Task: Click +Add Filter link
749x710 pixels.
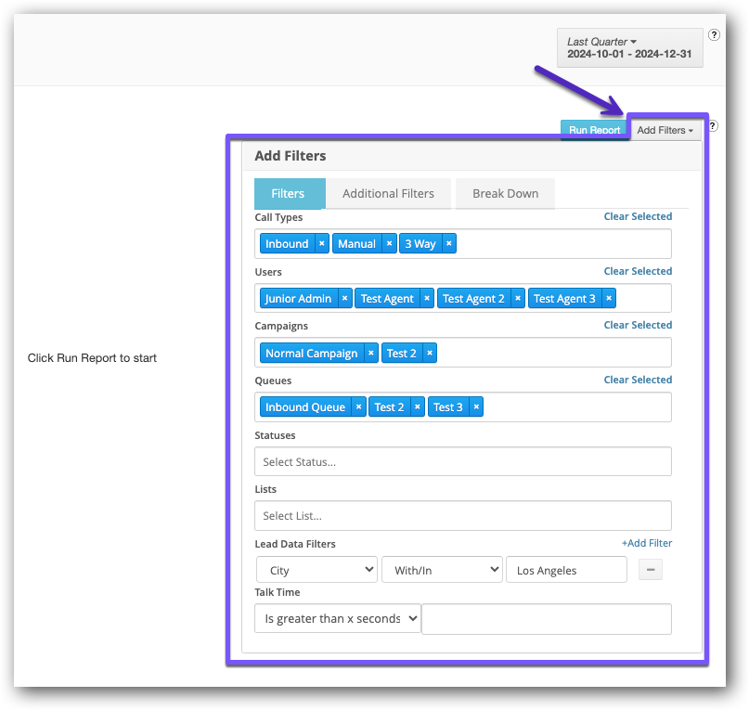Action: coord(647,543)
